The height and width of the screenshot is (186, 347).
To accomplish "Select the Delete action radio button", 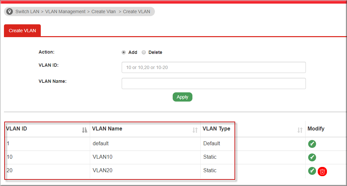I will (144, 52).
